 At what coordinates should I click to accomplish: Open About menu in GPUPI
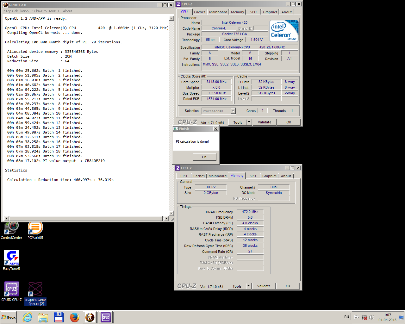68,11
